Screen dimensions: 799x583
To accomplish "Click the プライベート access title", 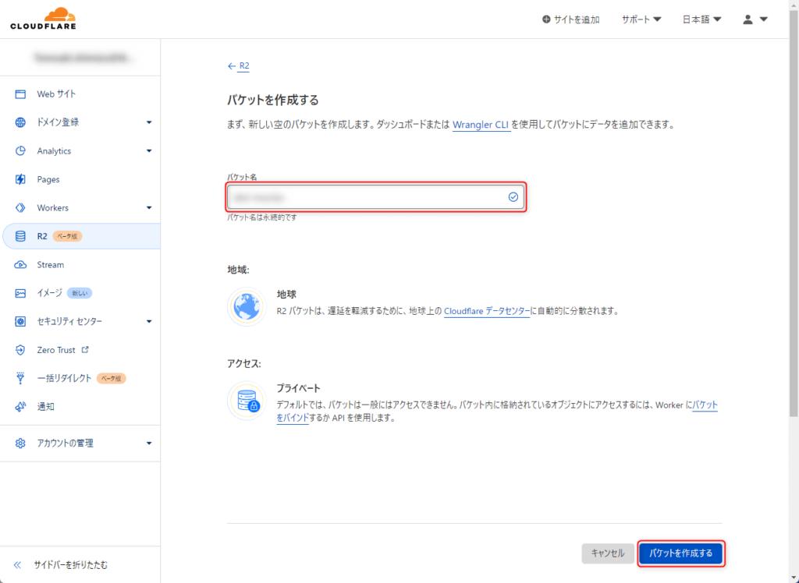I will (x=299, y=388).
